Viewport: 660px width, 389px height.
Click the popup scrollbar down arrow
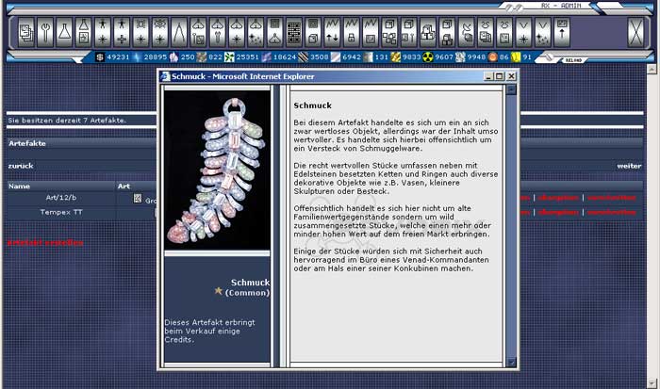[513, 363]
